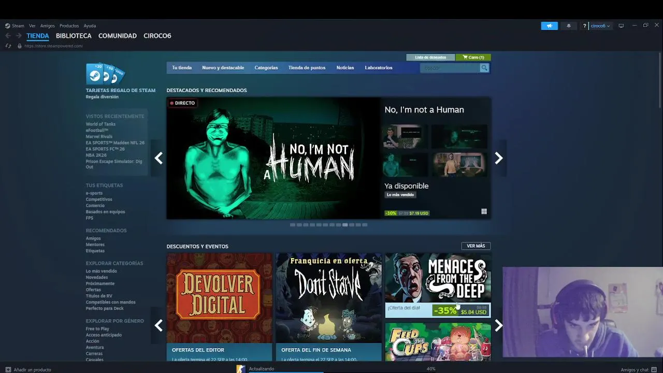Expand the Tu tienda store menu

pyautogui.click(x=182, y=68)
